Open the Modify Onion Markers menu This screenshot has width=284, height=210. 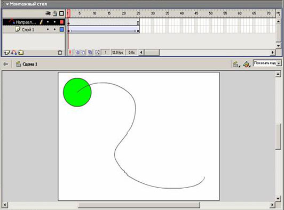tap(97, 53)
